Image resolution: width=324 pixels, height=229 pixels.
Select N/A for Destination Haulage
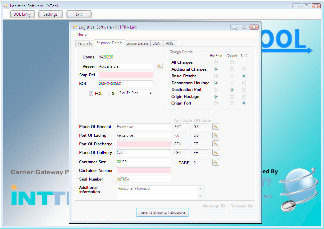244,83
